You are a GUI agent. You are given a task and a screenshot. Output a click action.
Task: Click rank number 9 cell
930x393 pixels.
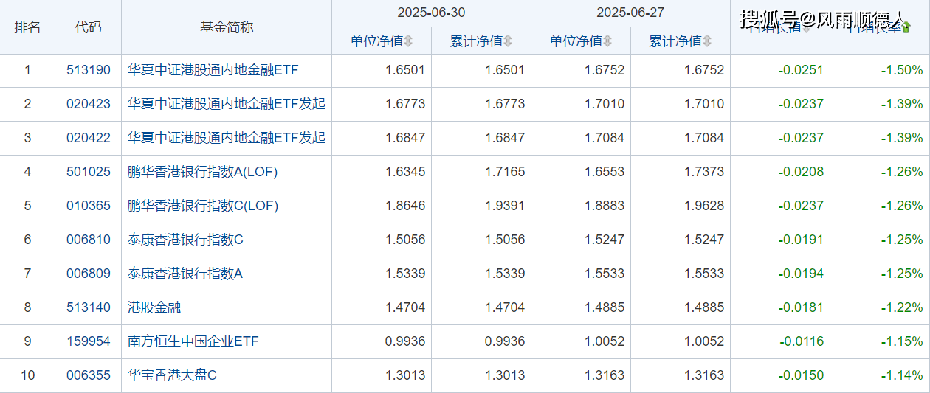(27, 342)
